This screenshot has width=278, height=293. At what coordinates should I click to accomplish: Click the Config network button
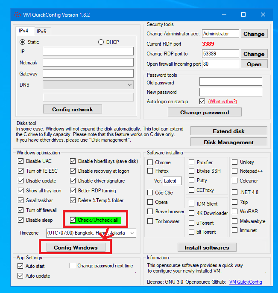(x=73, y=110)
